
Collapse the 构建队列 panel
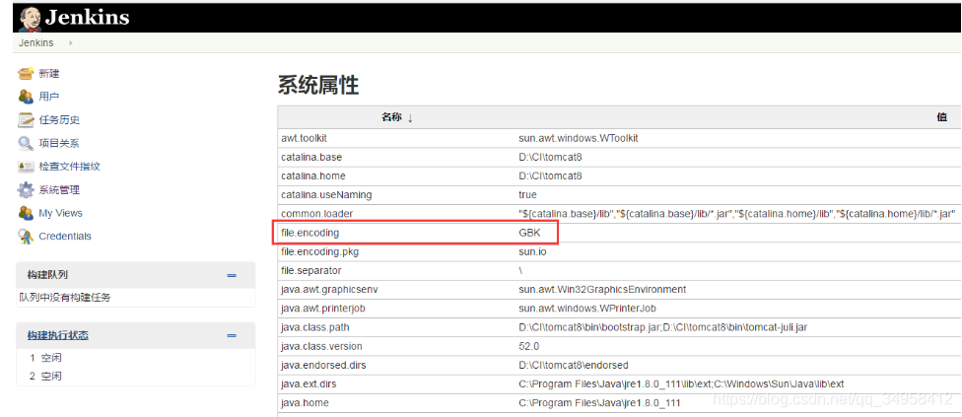coord(232,276)
